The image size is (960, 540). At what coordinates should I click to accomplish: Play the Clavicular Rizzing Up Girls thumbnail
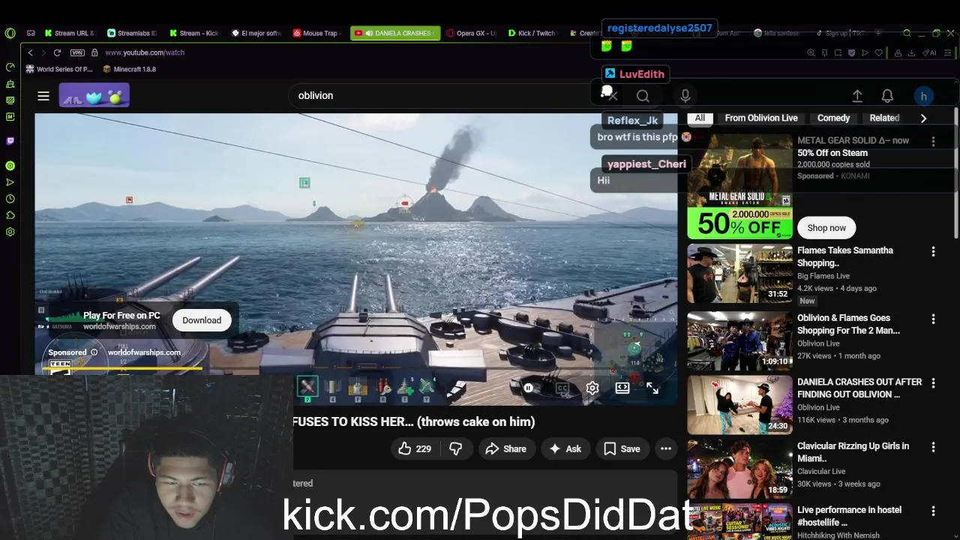pyautogui.click(x=739, y=469)
